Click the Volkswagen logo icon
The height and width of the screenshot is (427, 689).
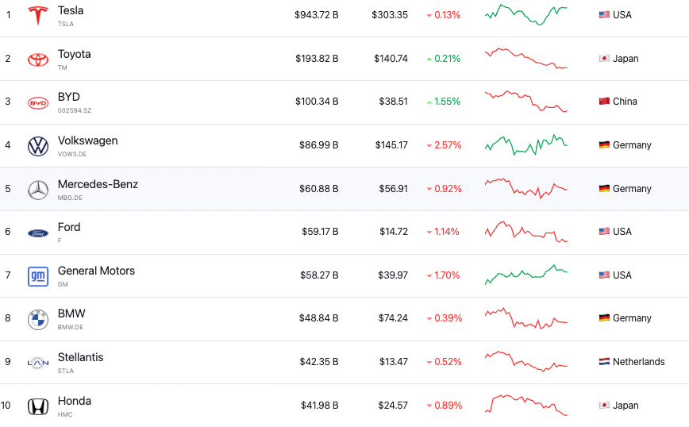(x=38, y=146)
